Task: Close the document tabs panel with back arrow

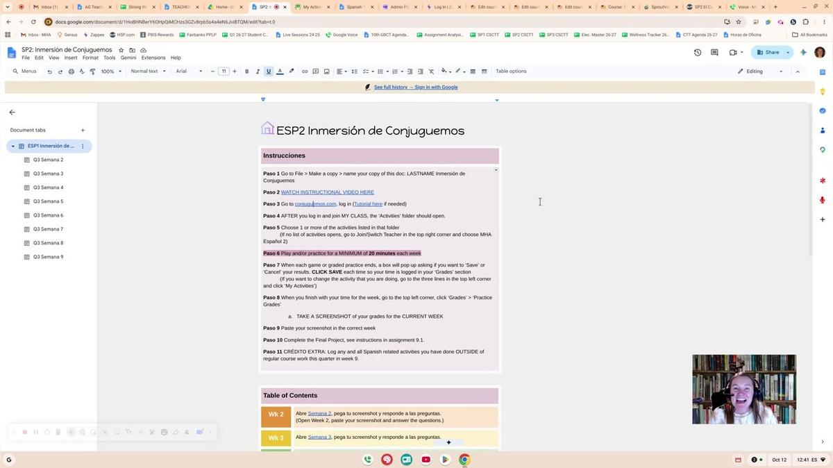Action: click(x=12, y=112)
